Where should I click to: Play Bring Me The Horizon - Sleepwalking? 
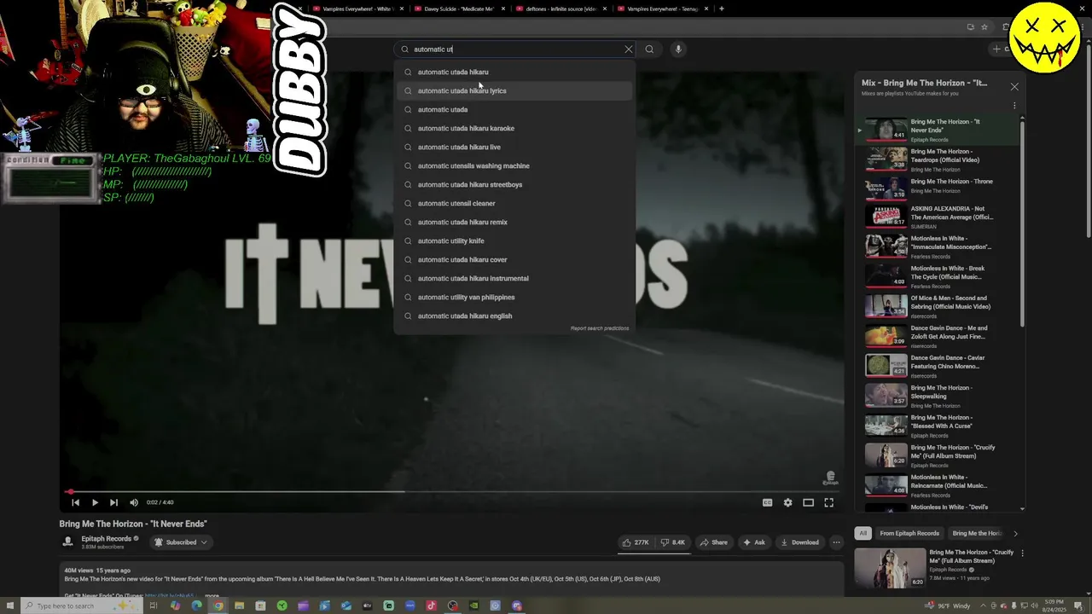coord(938,396)
